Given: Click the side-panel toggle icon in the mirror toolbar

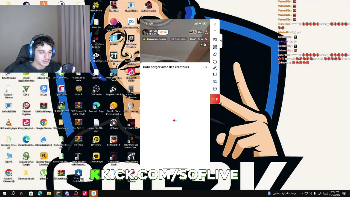Looking at the screenshot, I should 215,74.
